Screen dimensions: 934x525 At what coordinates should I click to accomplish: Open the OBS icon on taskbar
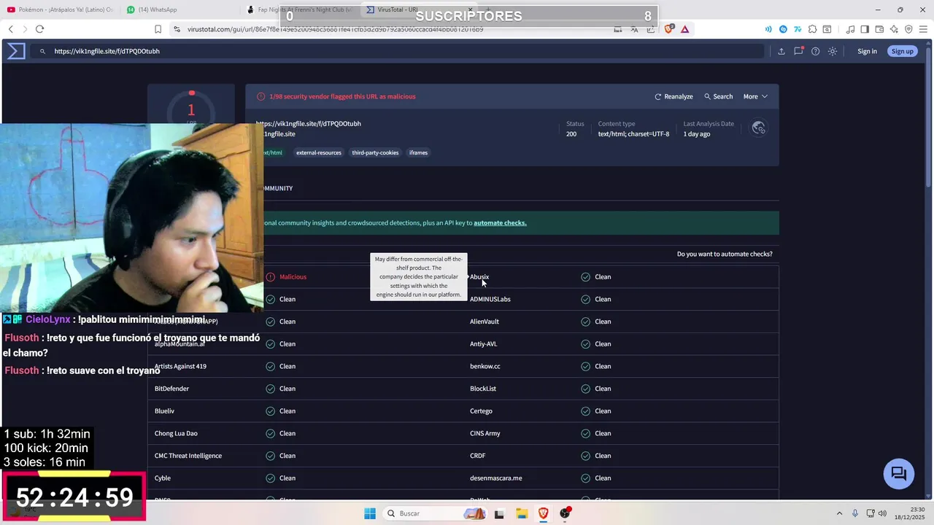click(566, 513)
